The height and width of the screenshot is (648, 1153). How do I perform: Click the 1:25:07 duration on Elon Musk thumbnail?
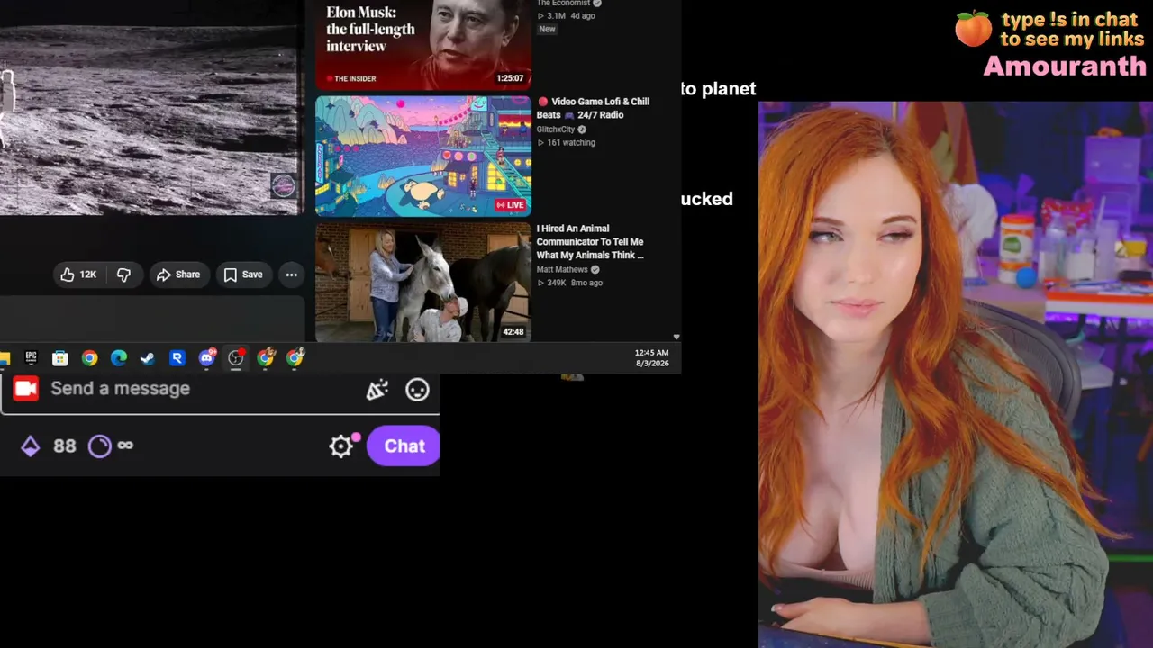coord(510,78)
